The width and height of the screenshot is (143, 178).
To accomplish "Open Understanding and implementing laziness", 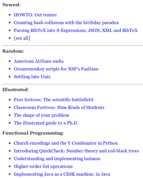I will (x=57, y=158).
